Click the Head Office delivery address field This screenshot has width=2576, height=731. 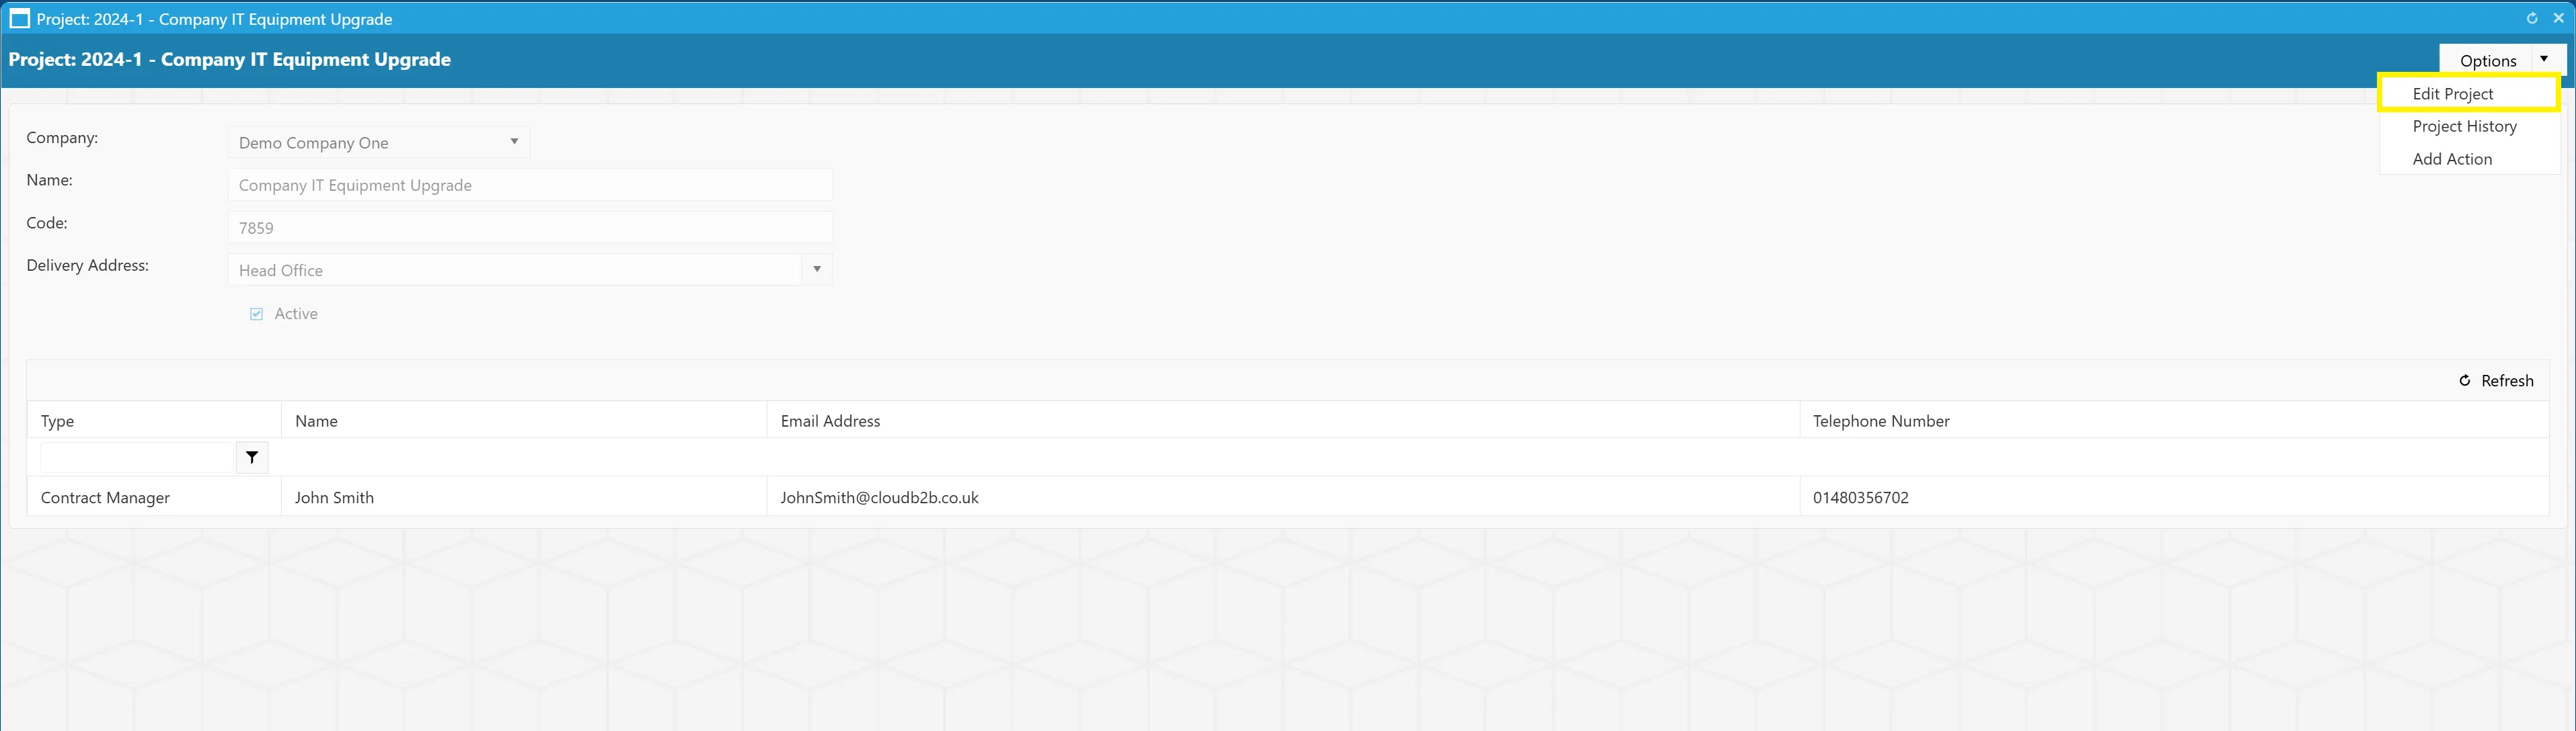pyautogui.click(x=515, y=269)
